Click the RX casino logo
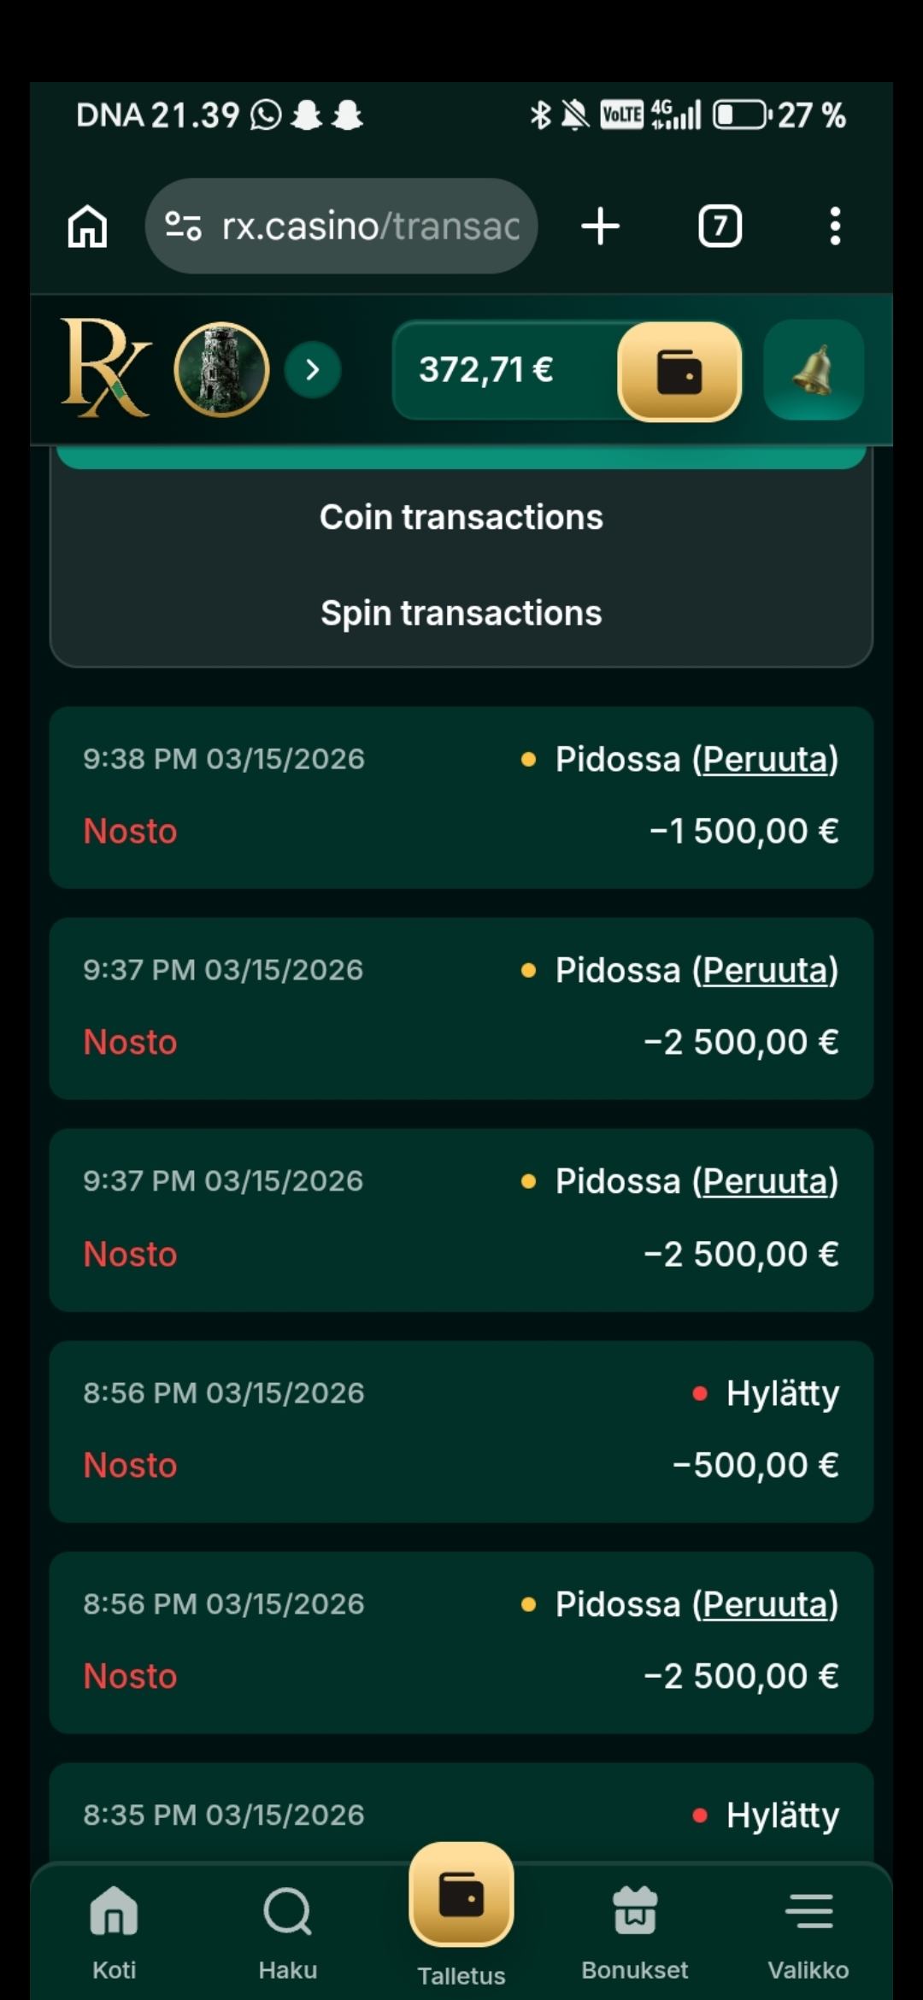 pyautogui.click(x=106, y=368)
